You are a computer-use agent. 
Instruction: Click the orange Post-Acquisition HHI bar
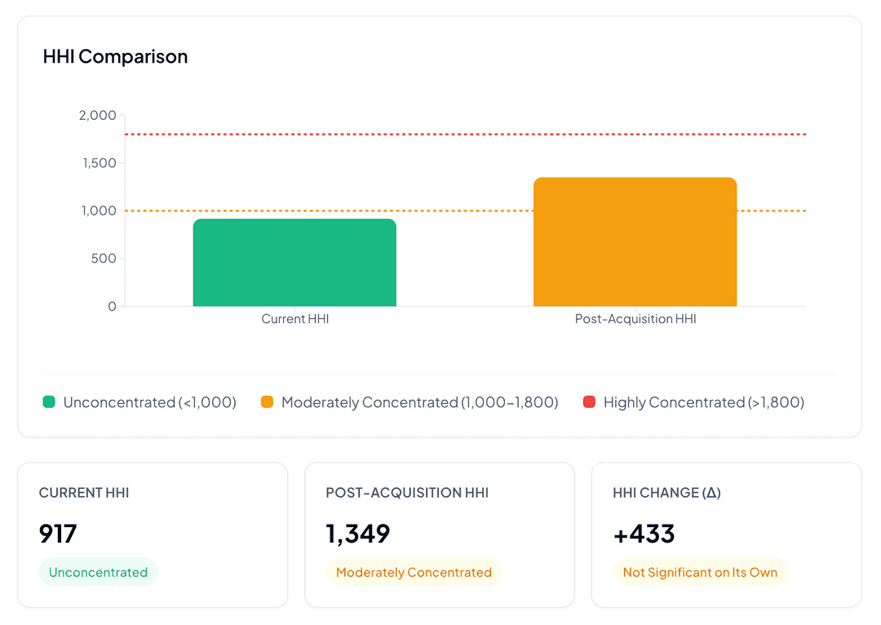click(x=635, y=241)
